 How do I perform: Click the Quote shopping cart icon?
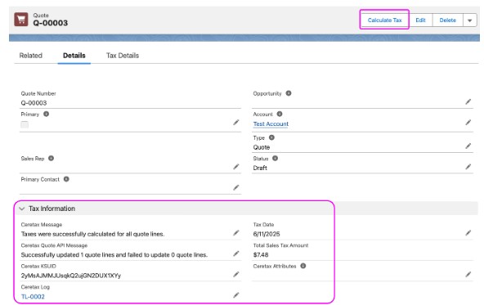pos(21,20)
